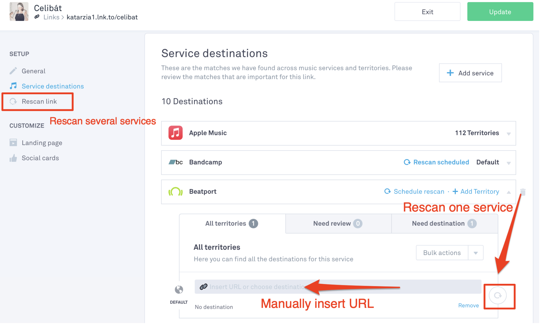Switch to the Need destination tab
The image size is (545, 328).
coord(444,224)
